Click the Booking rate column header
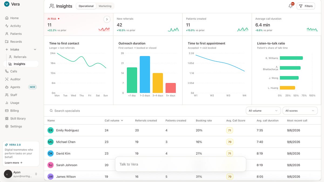 point(204,121)
